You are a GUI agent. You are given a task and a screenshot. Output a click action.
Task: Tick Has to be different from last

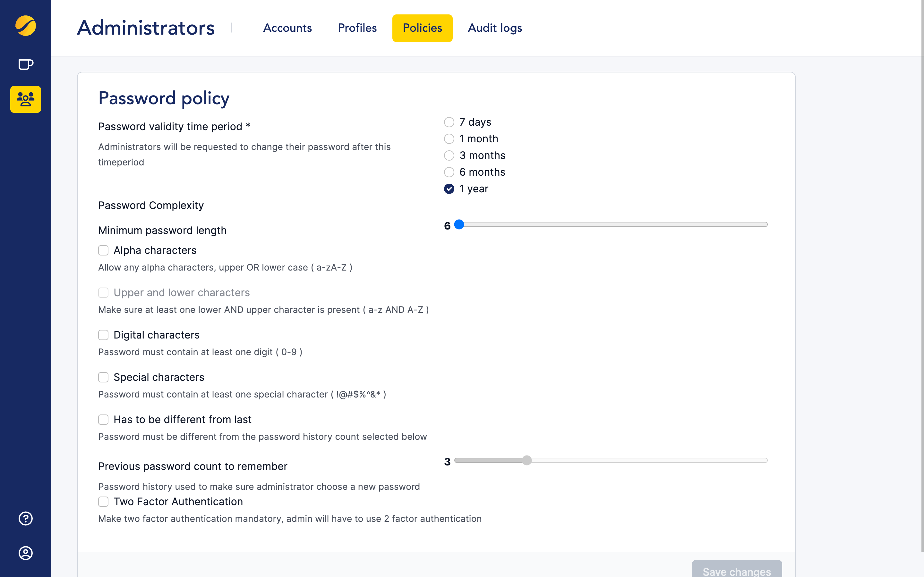pos(103,420)
